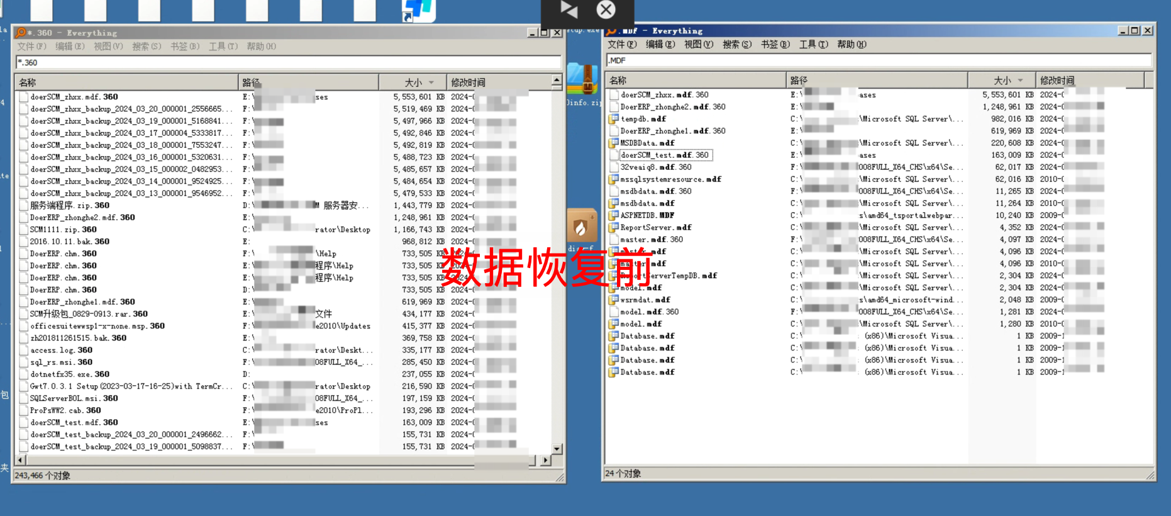1171x516 pixels.
Task: Click scroll-left arrow of *.360 horizontal scrollbar
Action: coord(21,461)
